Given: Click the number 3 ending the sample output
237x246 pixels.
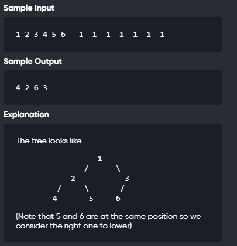Looking at the screenshot, I should coord(45,88).
